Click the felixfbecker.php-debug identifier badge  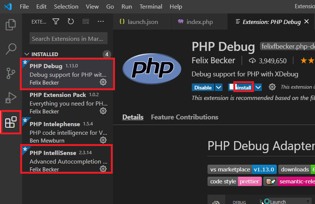point(288,46)
